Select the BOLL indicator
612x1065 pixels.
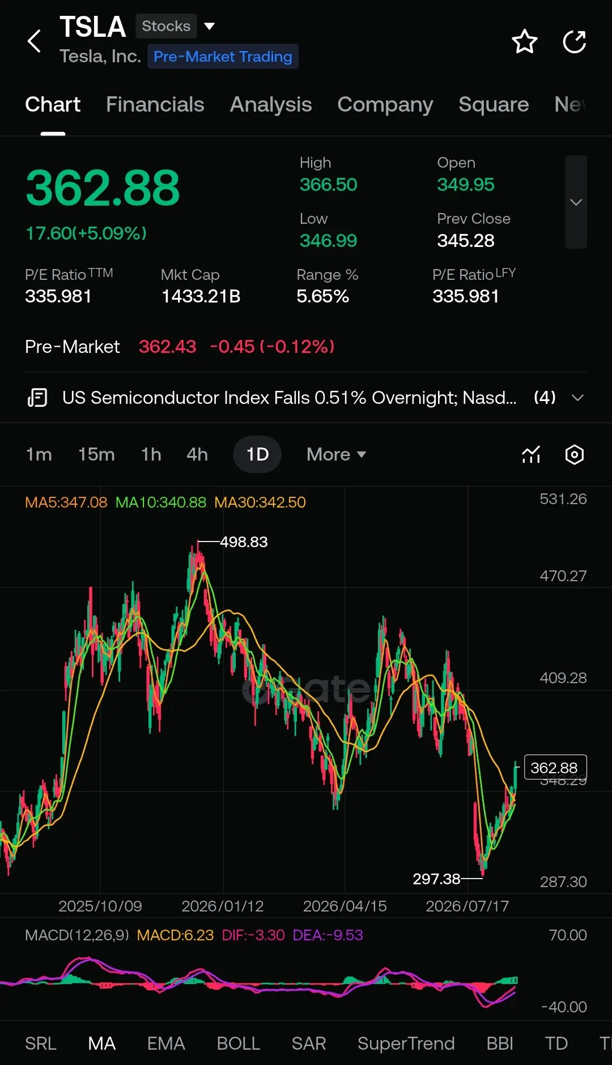coord(239,1043)
